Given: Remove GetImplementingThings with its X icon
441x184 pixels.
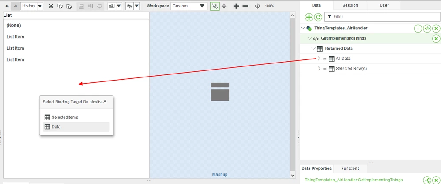Looking at the screenshot, I should point(436,38).
